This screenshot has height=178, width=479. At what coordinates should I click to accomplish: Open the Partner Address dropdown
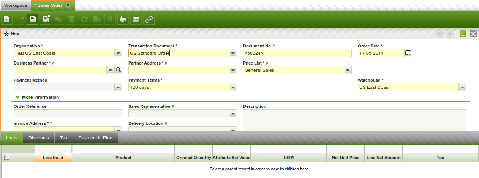tap(233, 70)
